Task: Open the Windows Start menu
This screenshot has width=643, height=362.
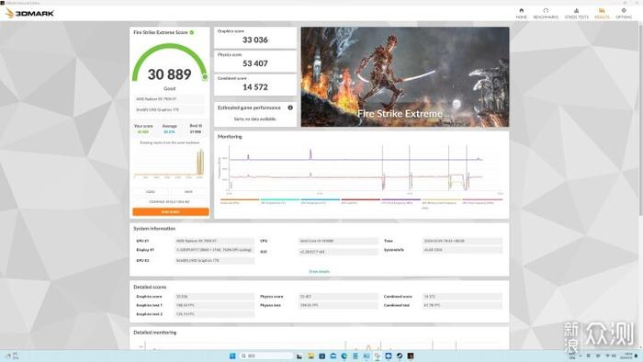Action: tap(232, 356)
